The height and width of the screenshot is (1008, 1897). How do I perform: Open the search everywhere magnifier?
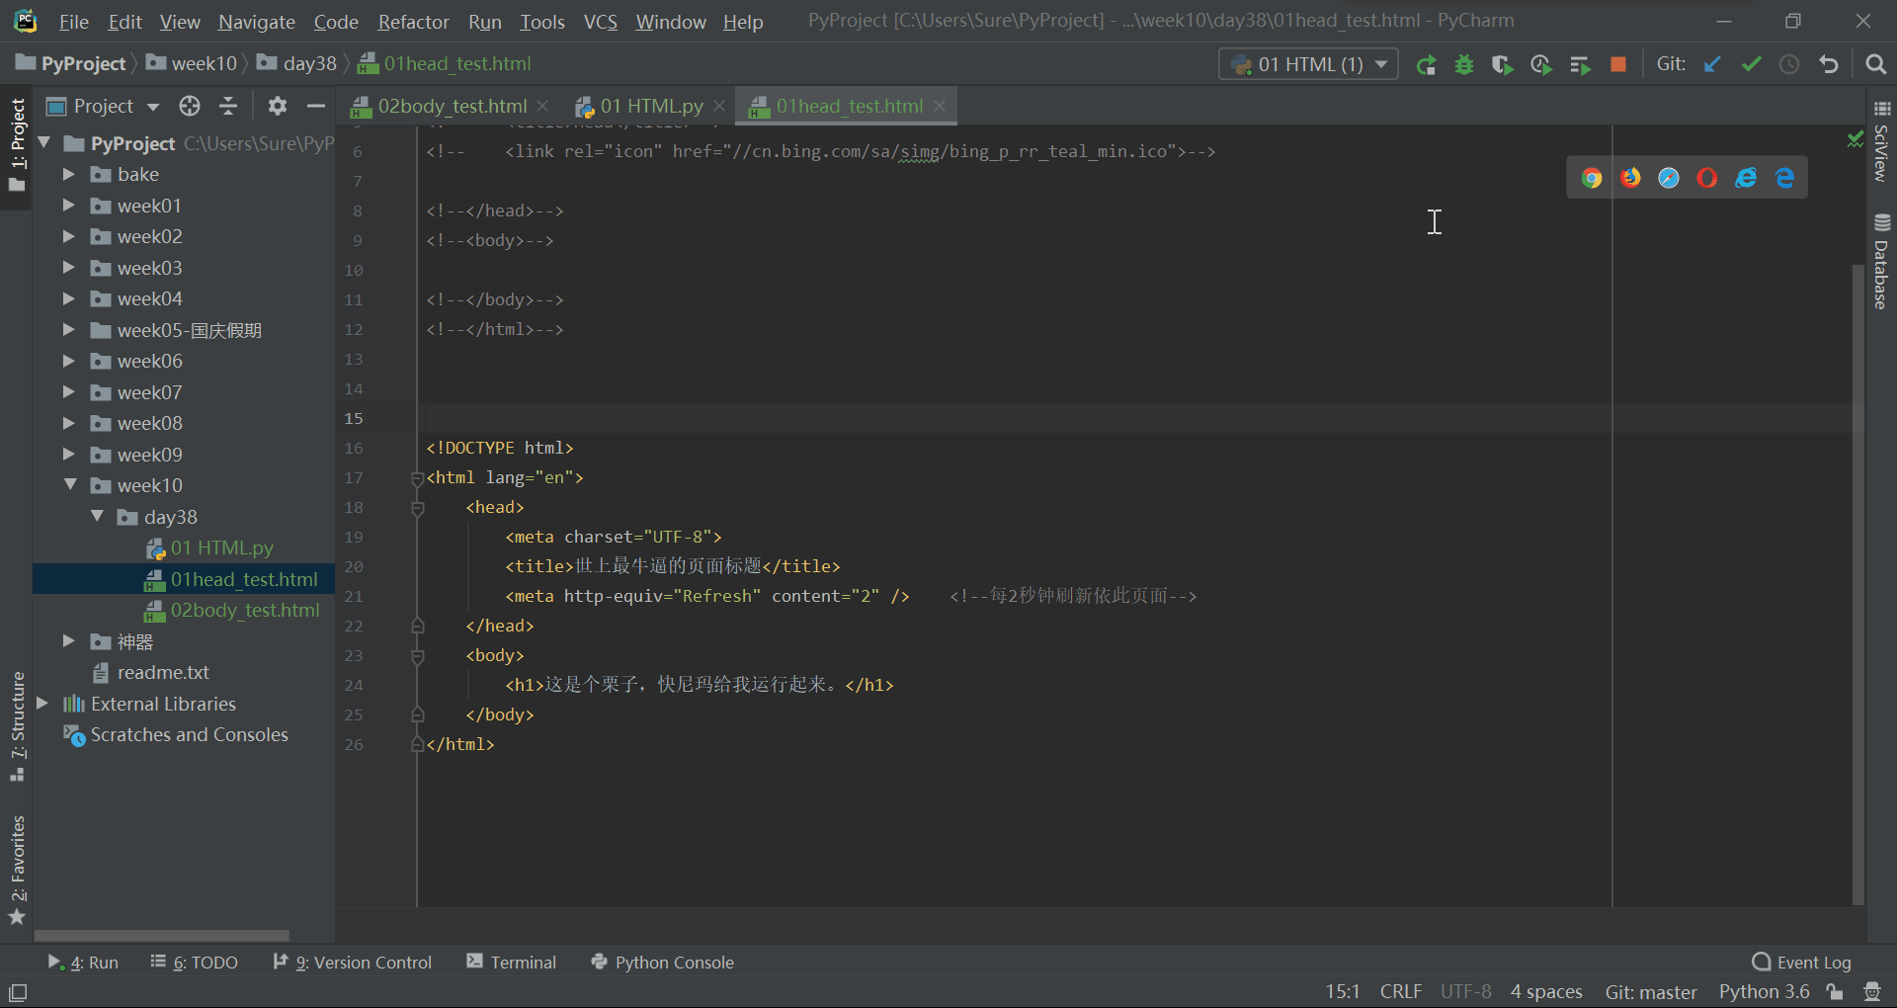click(1876, 63)
